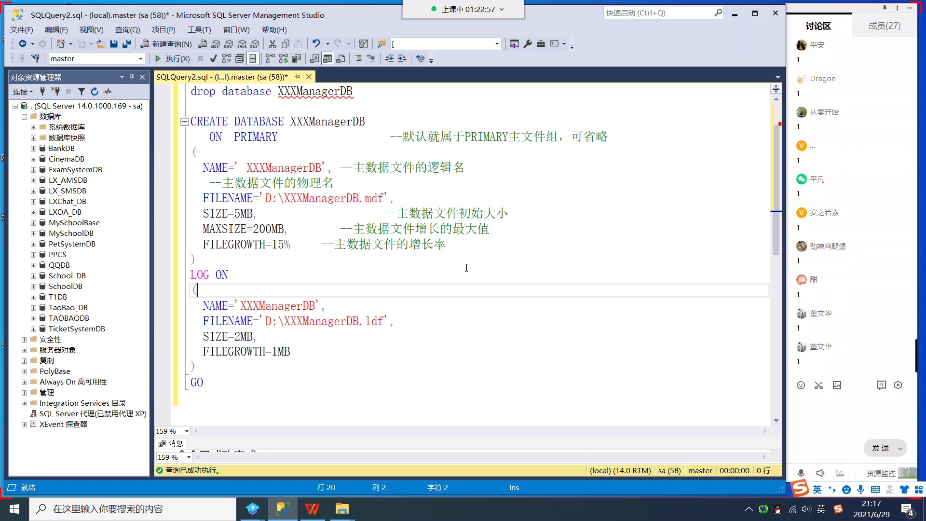Open the 新建查询(N) new query tool
This screenshot has height=521, width=926.
(x=165, y=44)
